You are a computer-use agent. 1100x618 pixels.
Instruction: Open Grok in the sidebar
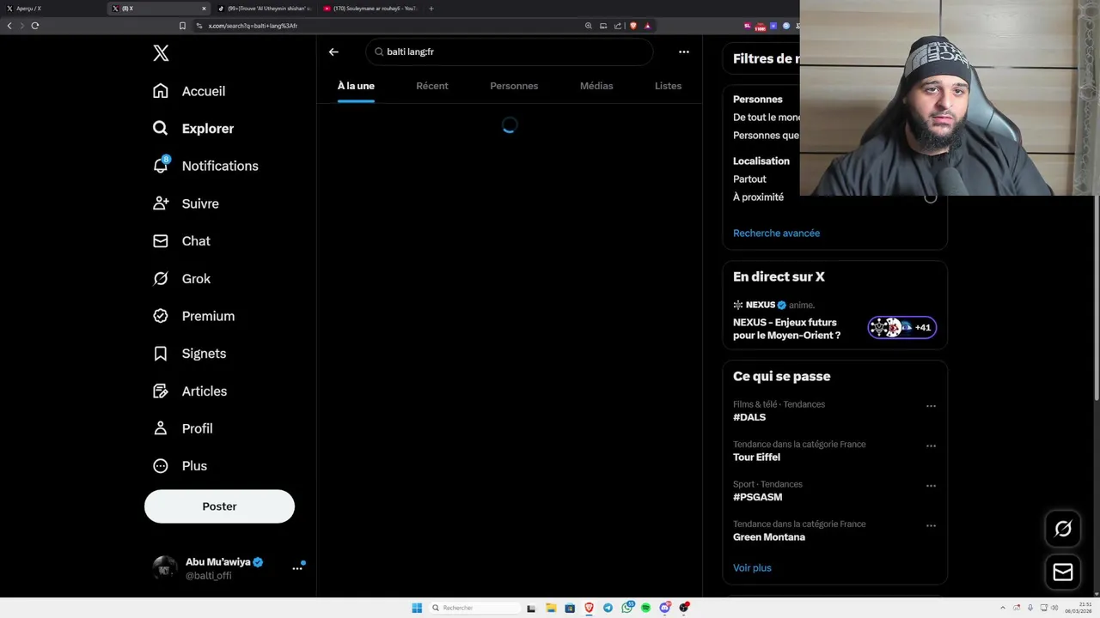181,279
